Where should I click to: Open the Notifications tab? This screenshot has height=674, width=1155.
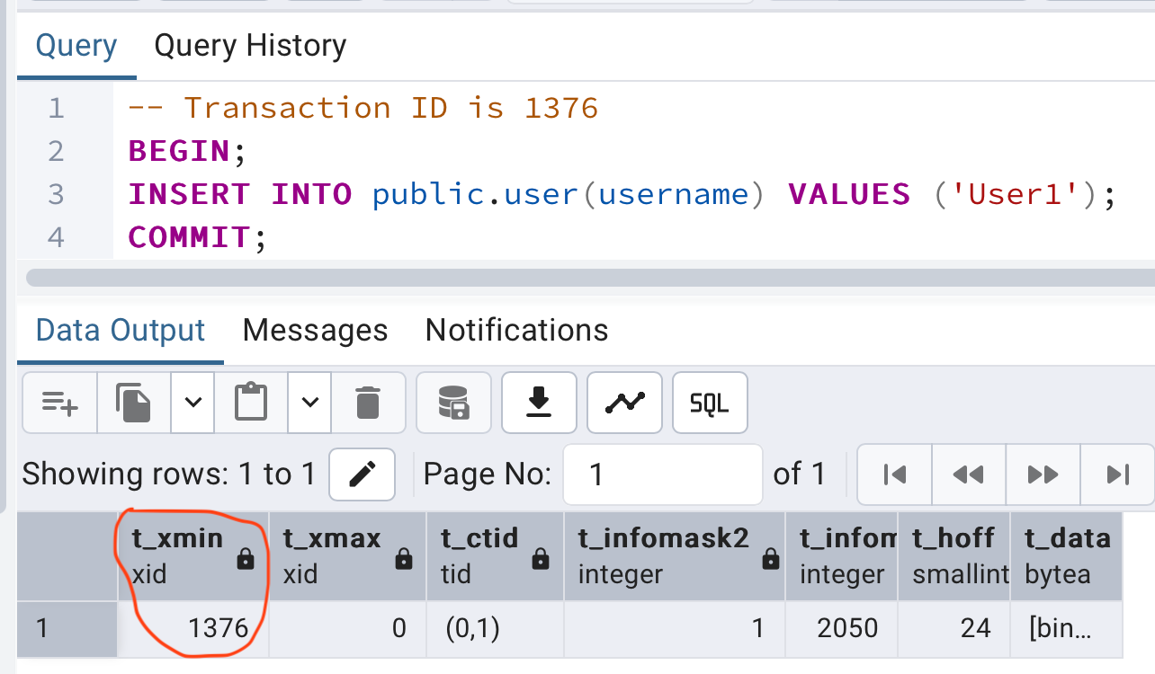point(516,331)
